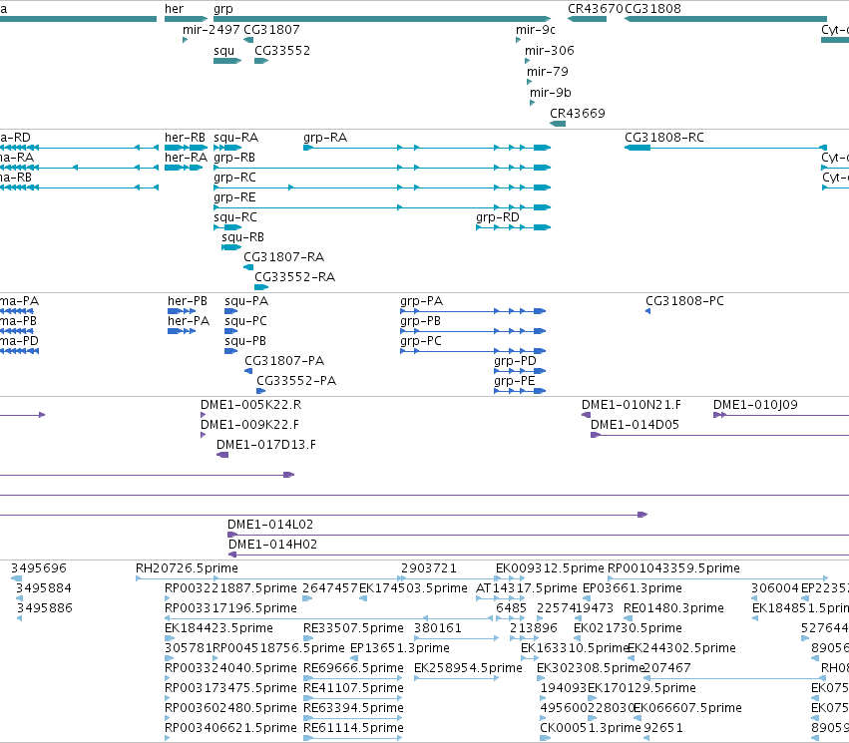Click the 380161 EST feature
Viewport: 849px width, 743px height.
[x=456, y=638]
